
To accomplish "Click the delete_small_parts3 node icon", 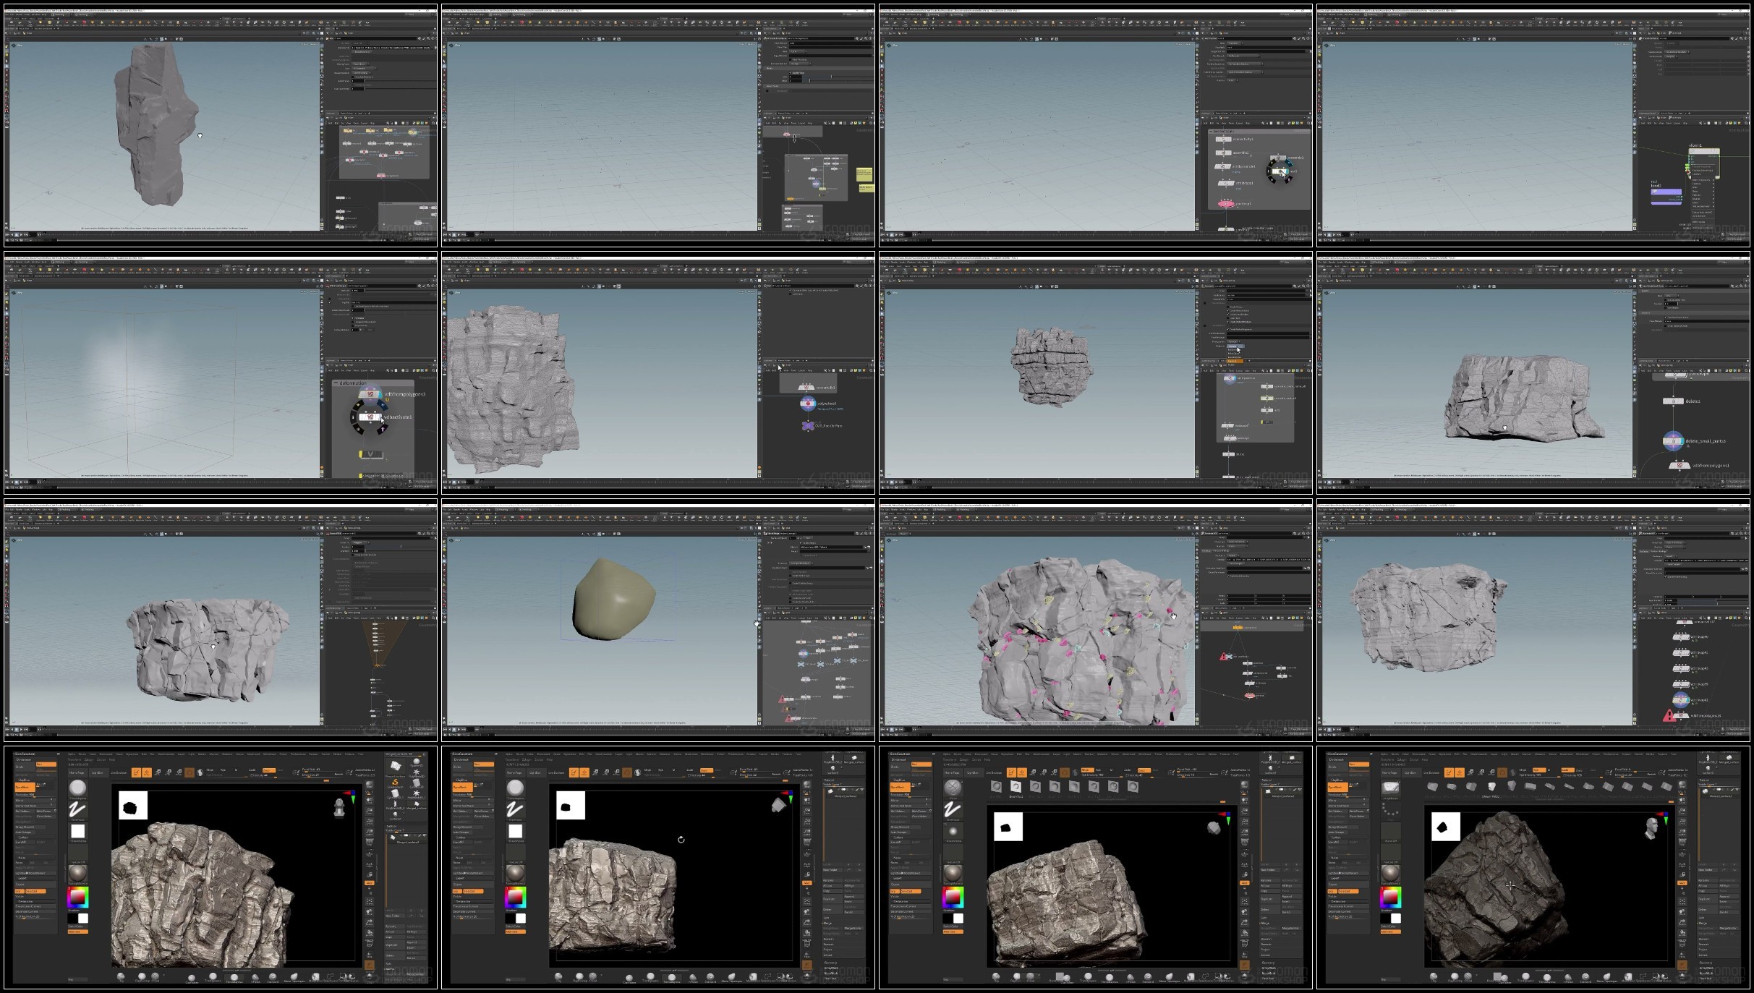I will (x=1673, y=440).
